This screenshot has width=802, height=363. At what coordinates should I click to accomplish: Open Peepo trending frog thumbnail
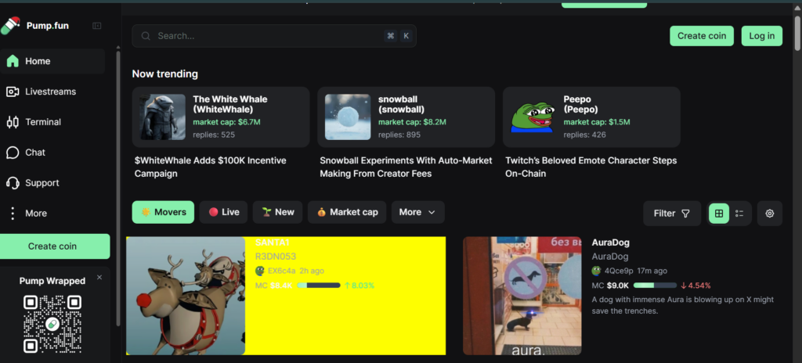coord(533,117)
